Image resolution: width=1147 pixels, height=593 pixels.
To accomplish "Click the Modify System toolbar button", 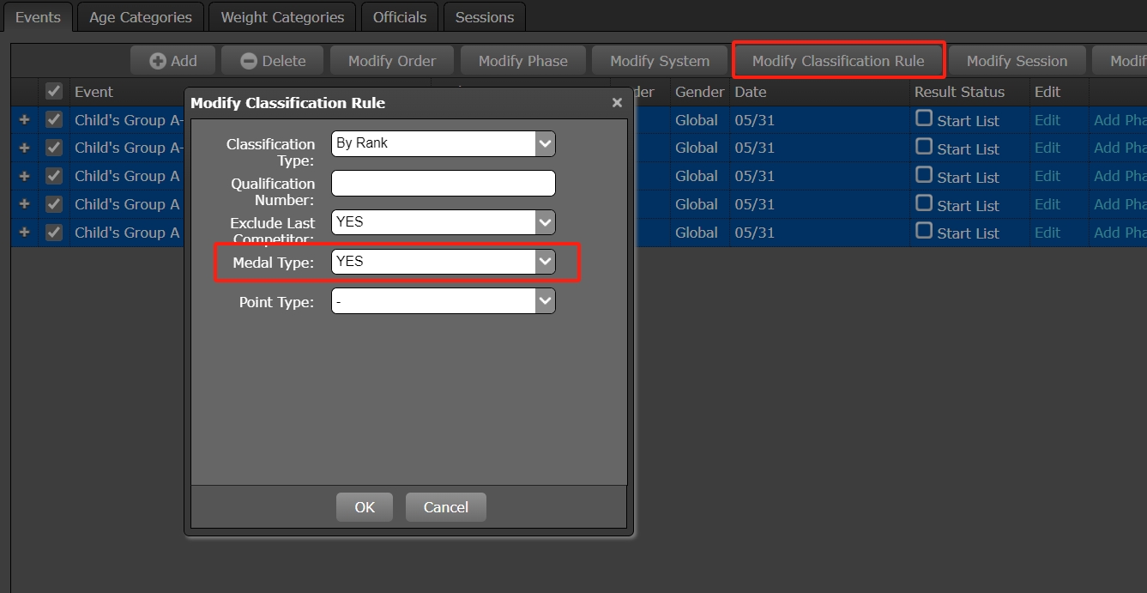I will pos(660,61).
